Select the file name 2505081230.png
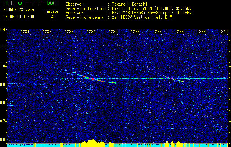 (19, 10)
